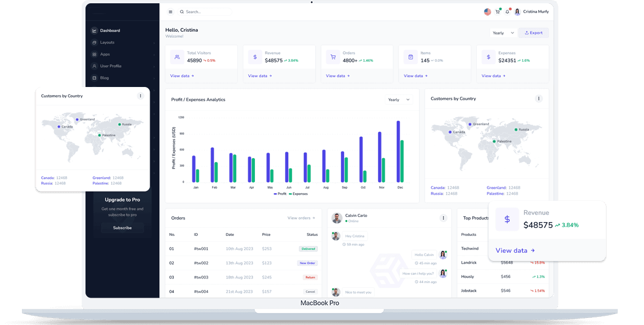This screenshot has width=644, height=325.
Task: Open the Yearly period dropdown
Action: coord(503,33)
